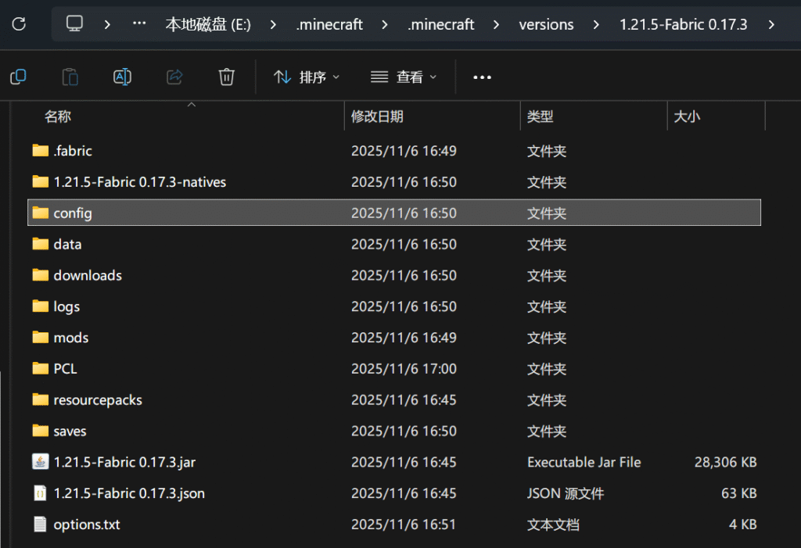Open the 排序 sort dropdown
This screenshot has height=548, width=801.
[307, 77]
